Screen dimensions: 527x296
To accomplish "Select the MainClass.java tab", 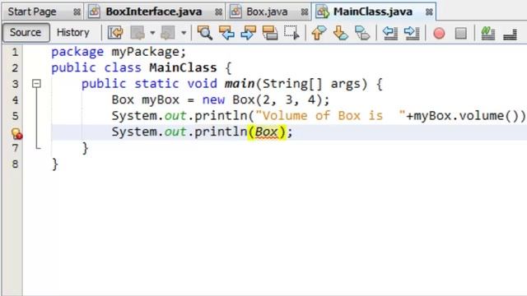I will pos(373,12).
